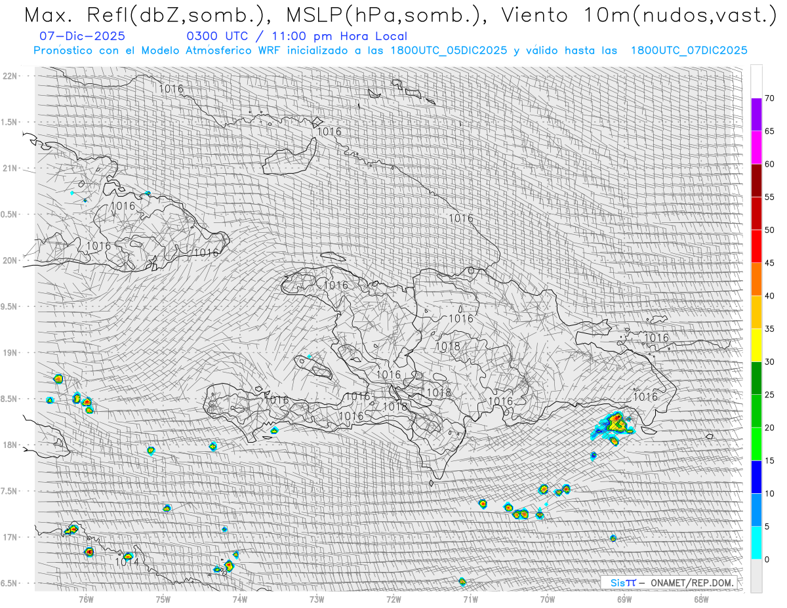Click the "74W" longitude axis label

coord(240,599)
